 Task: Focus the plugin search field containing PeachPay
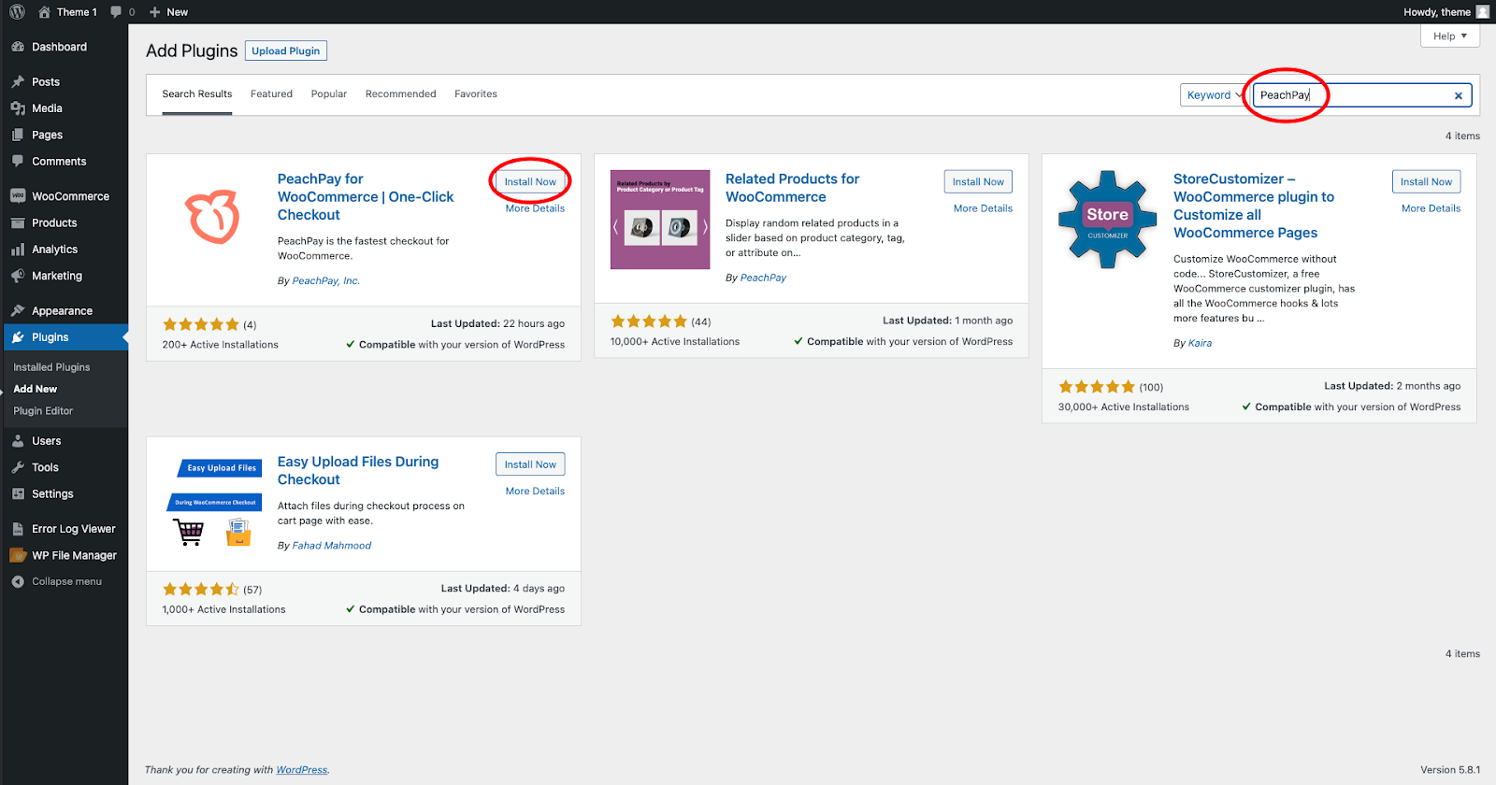pyautogui.click(x=1361, y=95)
